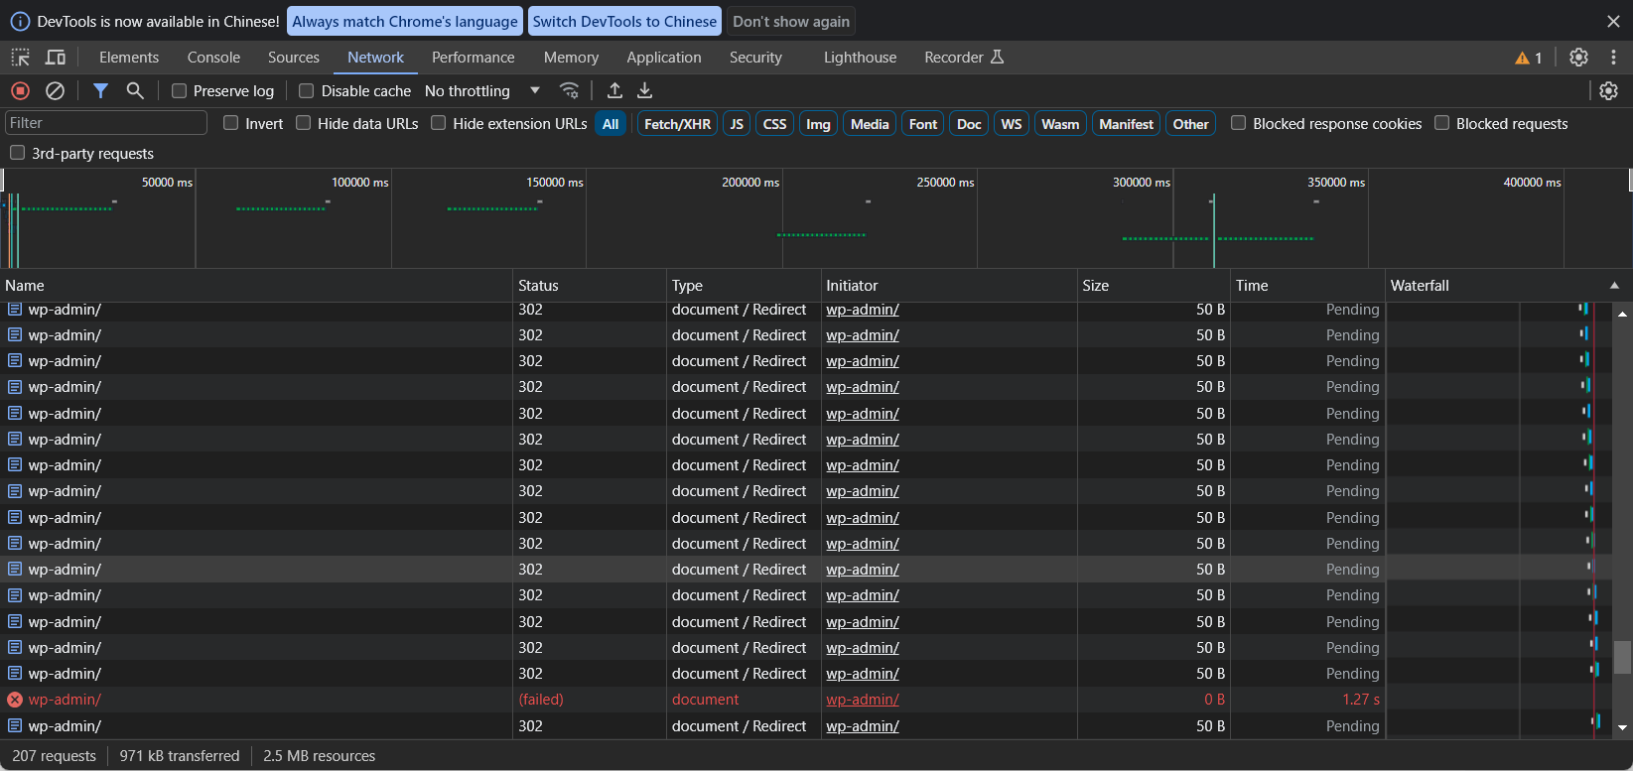Open the Security tab
Viewport: 1633px width, 771px height.
pyautogui.click(x=755, y=58)
